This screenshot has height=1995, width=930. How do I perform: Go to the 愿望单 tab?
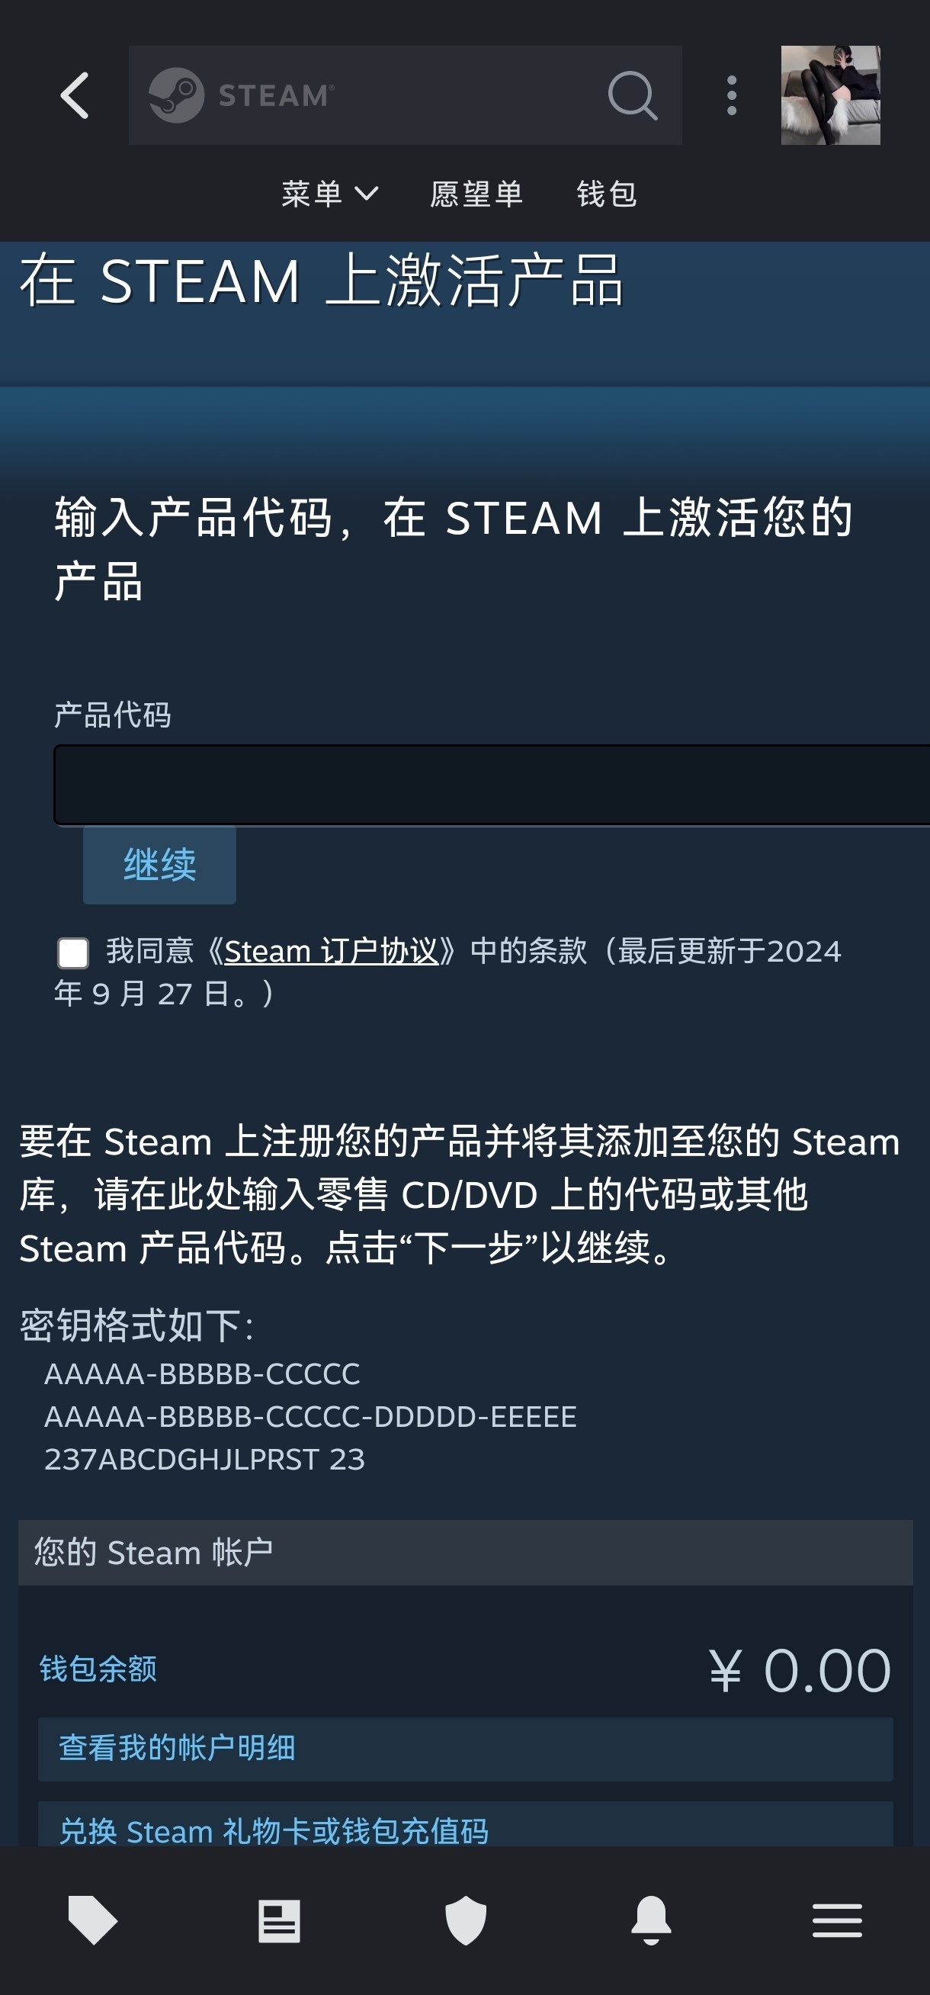476,194
